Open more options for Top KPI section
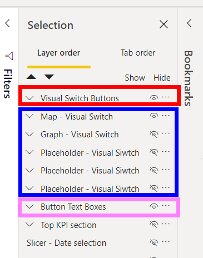Image resolution: width=203 pixels, height=258 pixels. (x=166, y=224)
